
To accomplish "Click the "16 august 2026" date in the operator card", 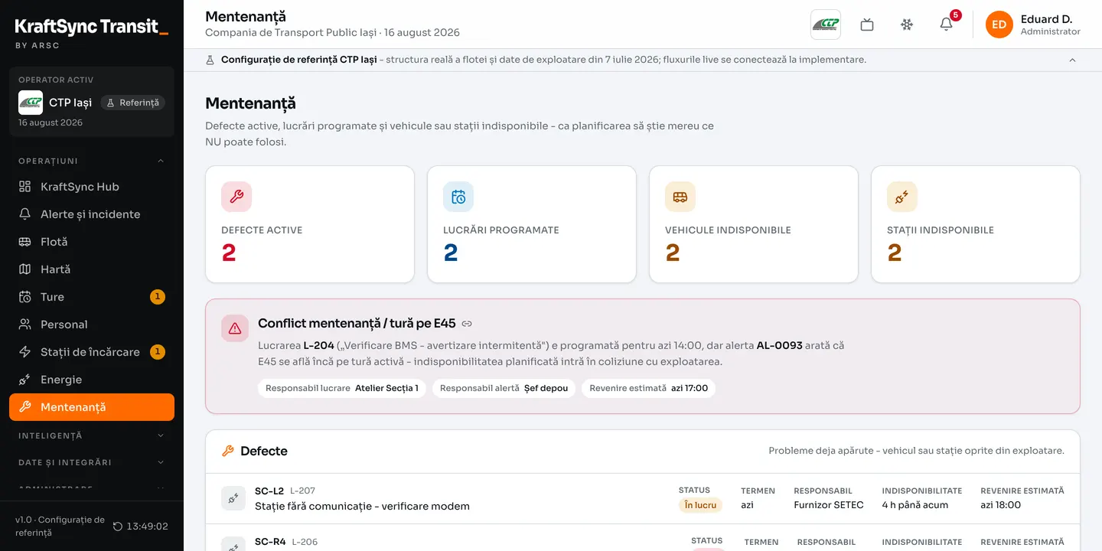I will (x=51, y=122).
